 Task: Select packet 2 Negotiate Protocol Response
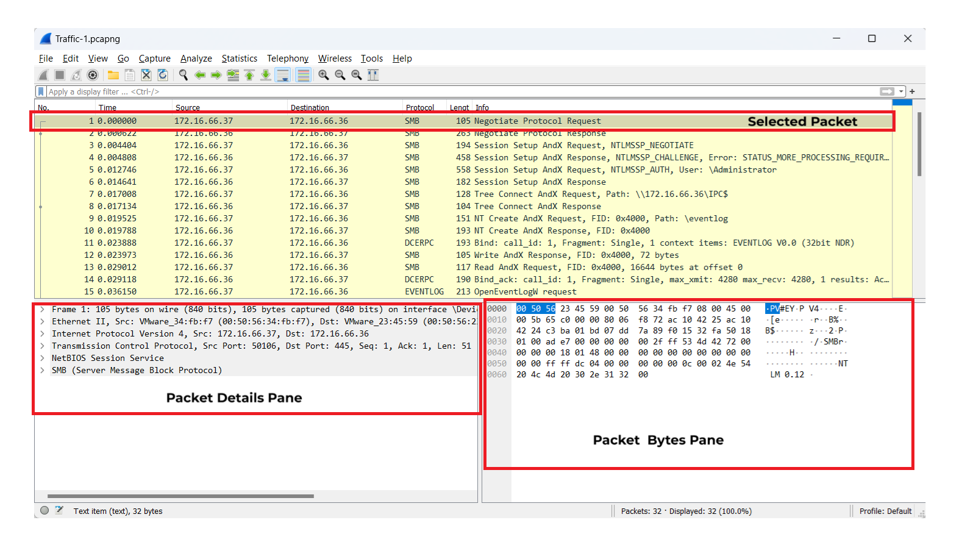465,134
